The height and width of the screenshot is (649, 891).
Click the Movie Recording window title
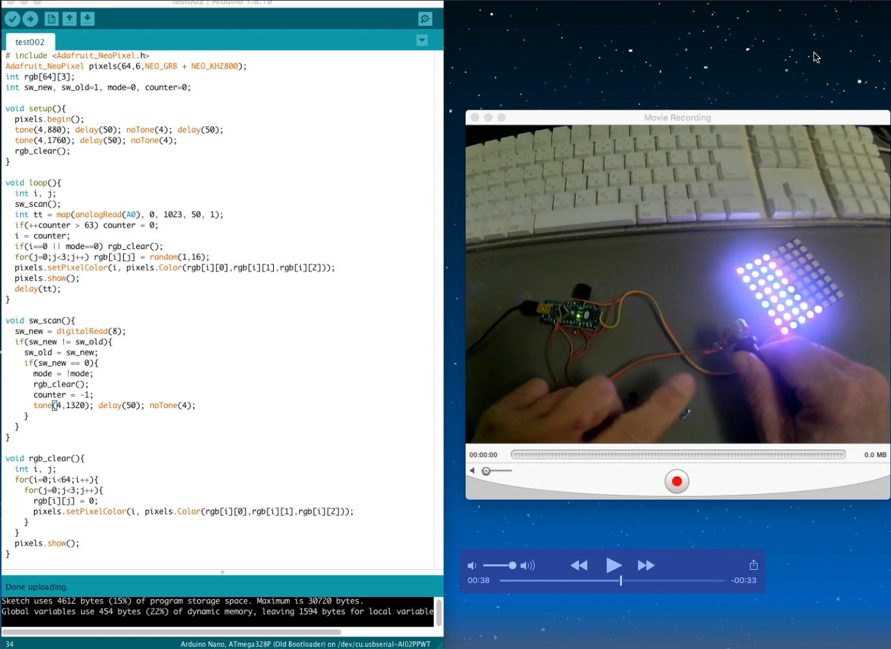[678, 117]
